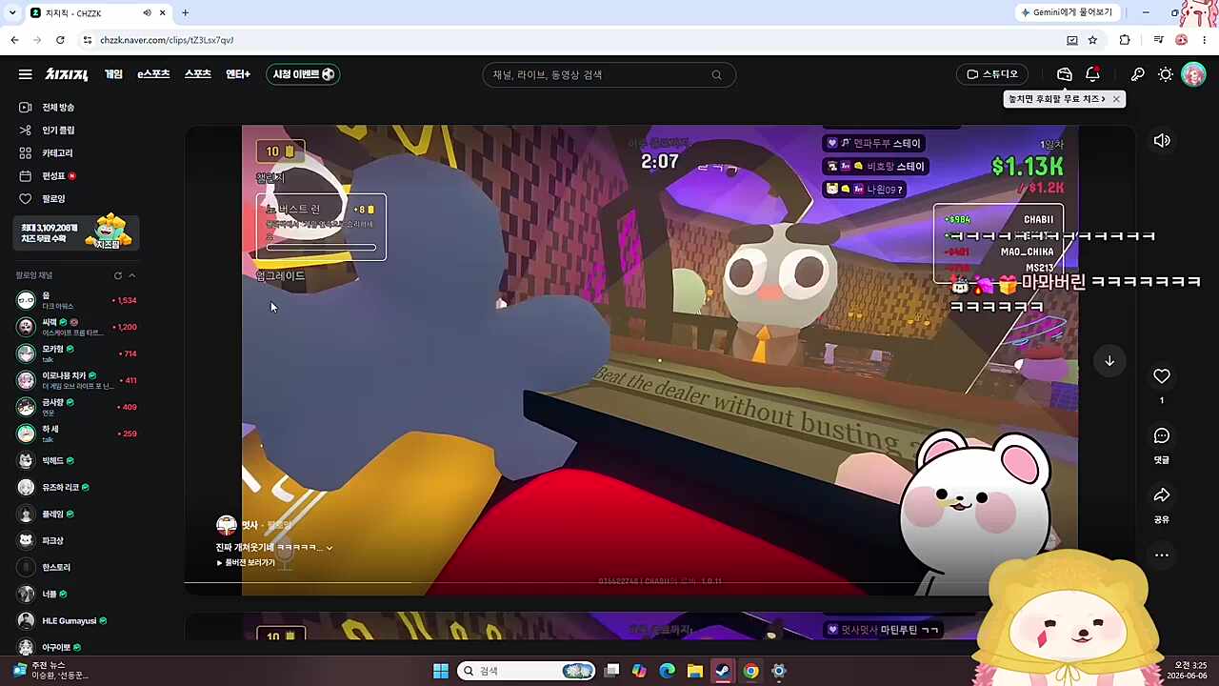The height and width of the screenshot is (686, 1219).
Task: Open followed channel 빅헤드
Action: coord(76,460)
